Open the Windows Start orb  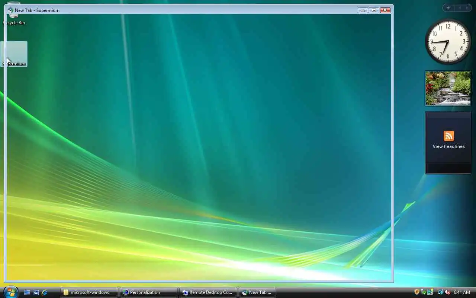(10, 291)
